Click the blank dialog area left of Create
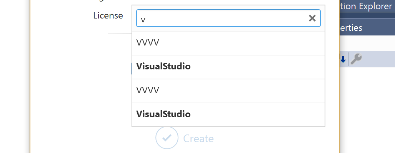Viewport: 395px width, 153px height. pos(93,138)
